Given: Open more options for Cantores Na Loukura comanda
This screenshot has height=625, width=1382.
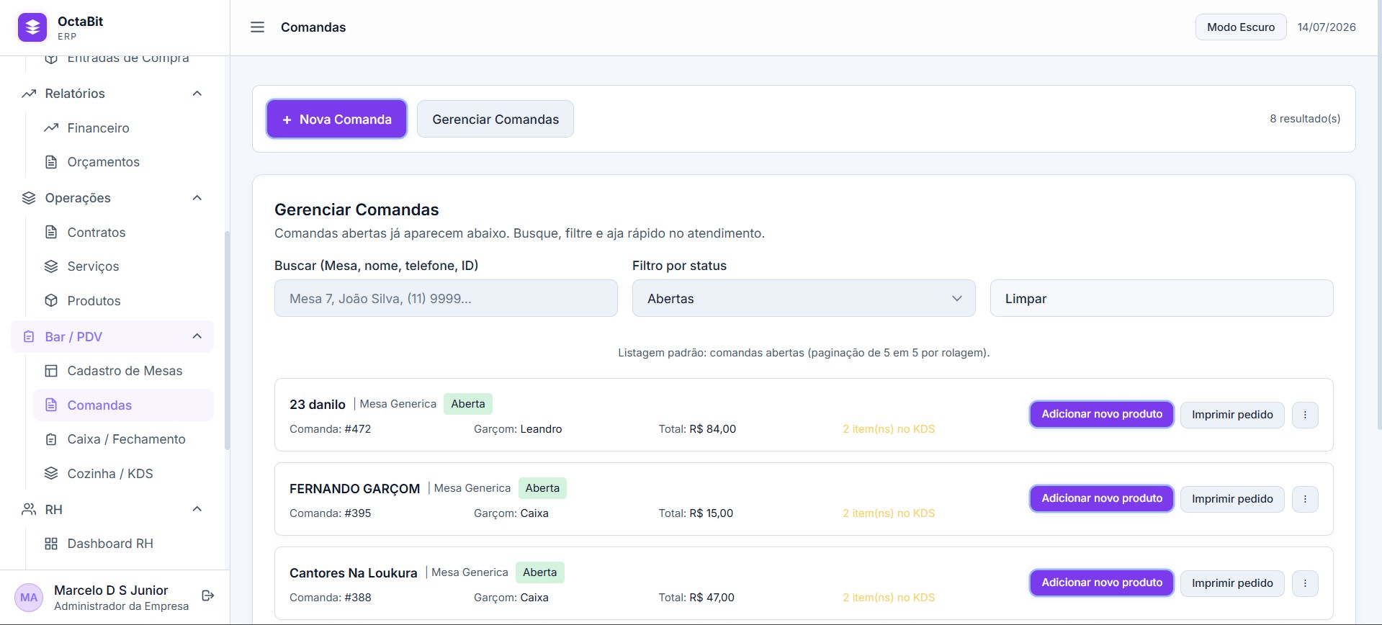Looking at the screenshot, I should 1305,583.
